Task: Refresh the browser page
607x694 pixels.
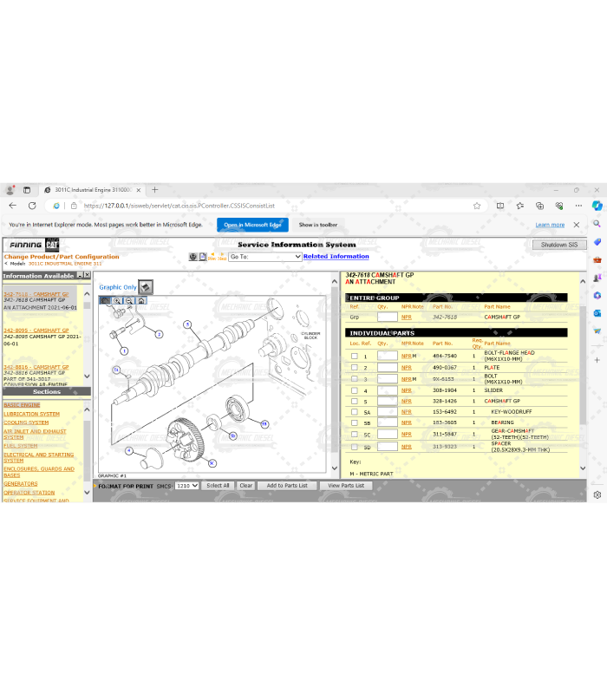Action: coord(32,206)
